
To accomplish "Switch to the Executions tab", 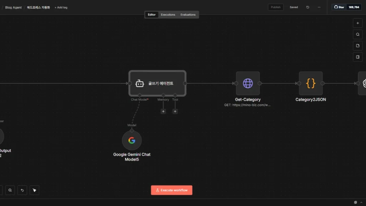I will click(168, 15).
